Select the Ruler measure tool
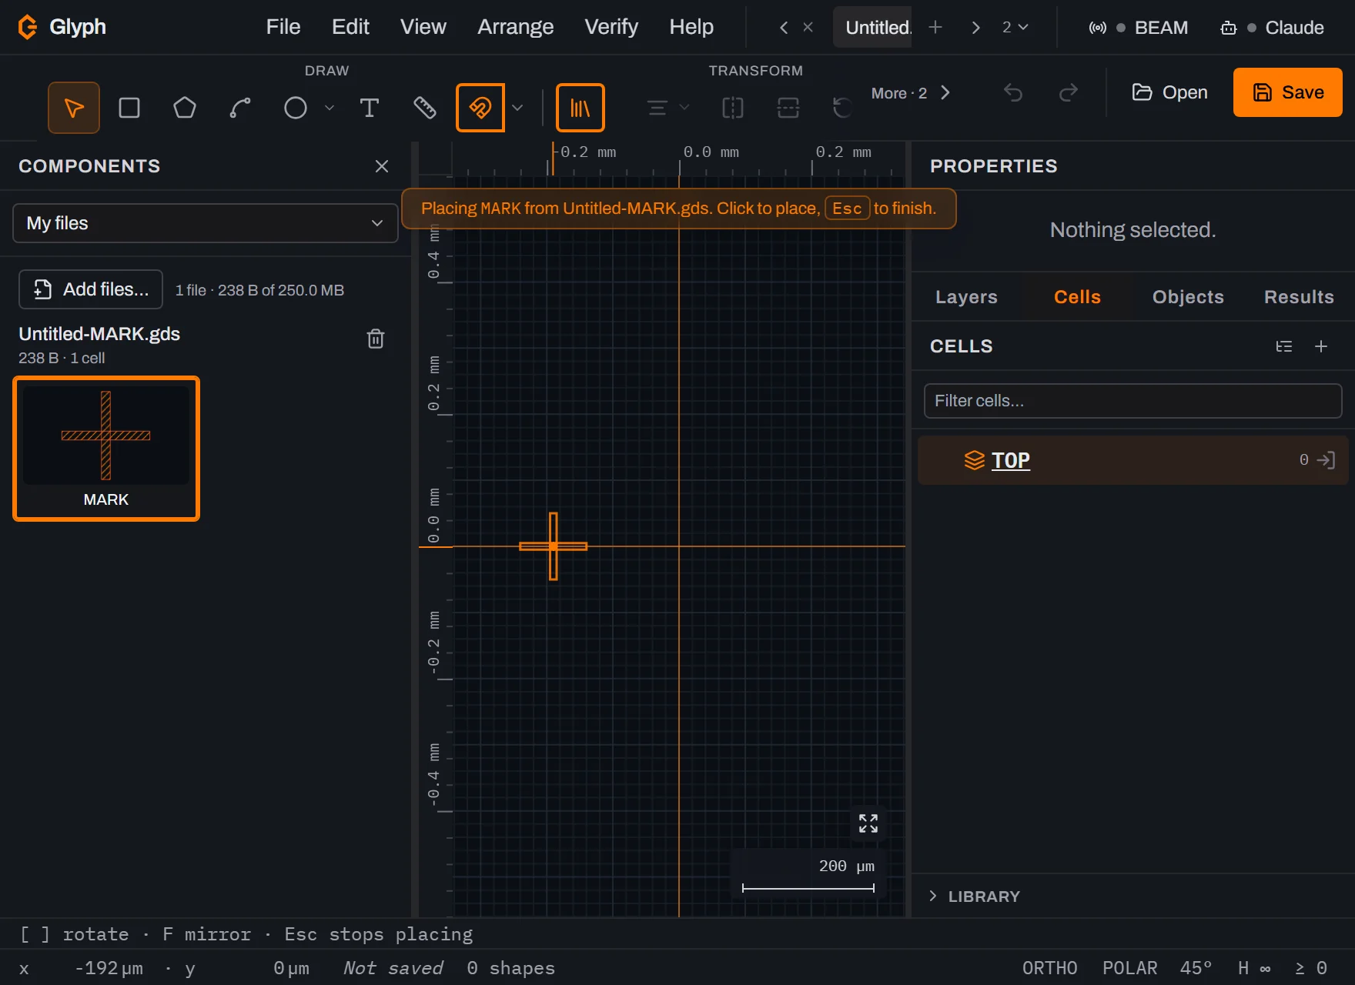This screenshot has height=985, width=1355. 425,108
